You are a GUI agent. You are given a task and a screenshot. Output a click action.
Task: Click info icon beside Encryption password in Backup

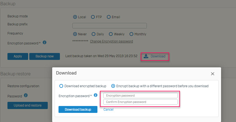pos(45,43)
